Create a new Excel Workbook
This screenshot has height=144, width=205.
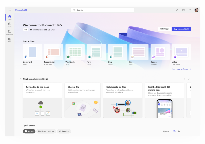point(75,52)
